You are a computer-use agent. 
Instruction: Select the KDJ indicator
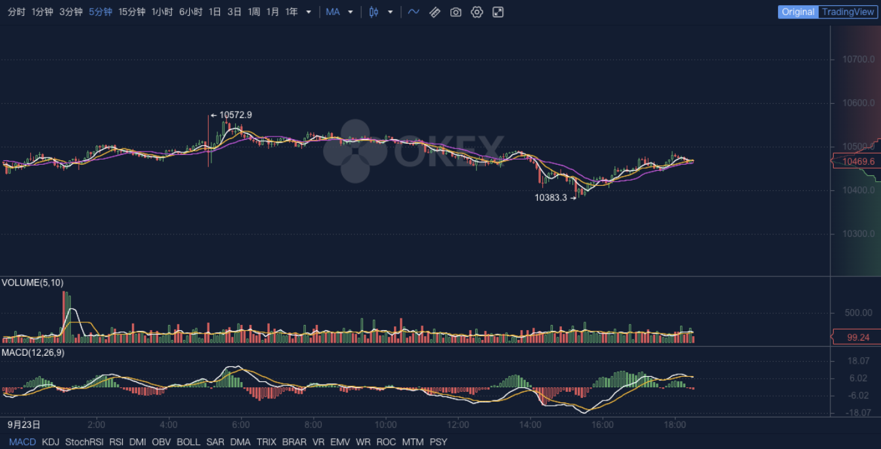tap(50, 442)
